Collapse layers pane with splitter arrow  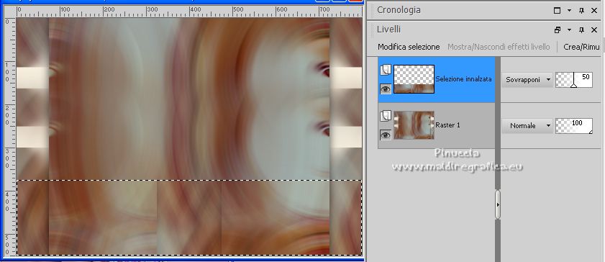pos(498,205)
